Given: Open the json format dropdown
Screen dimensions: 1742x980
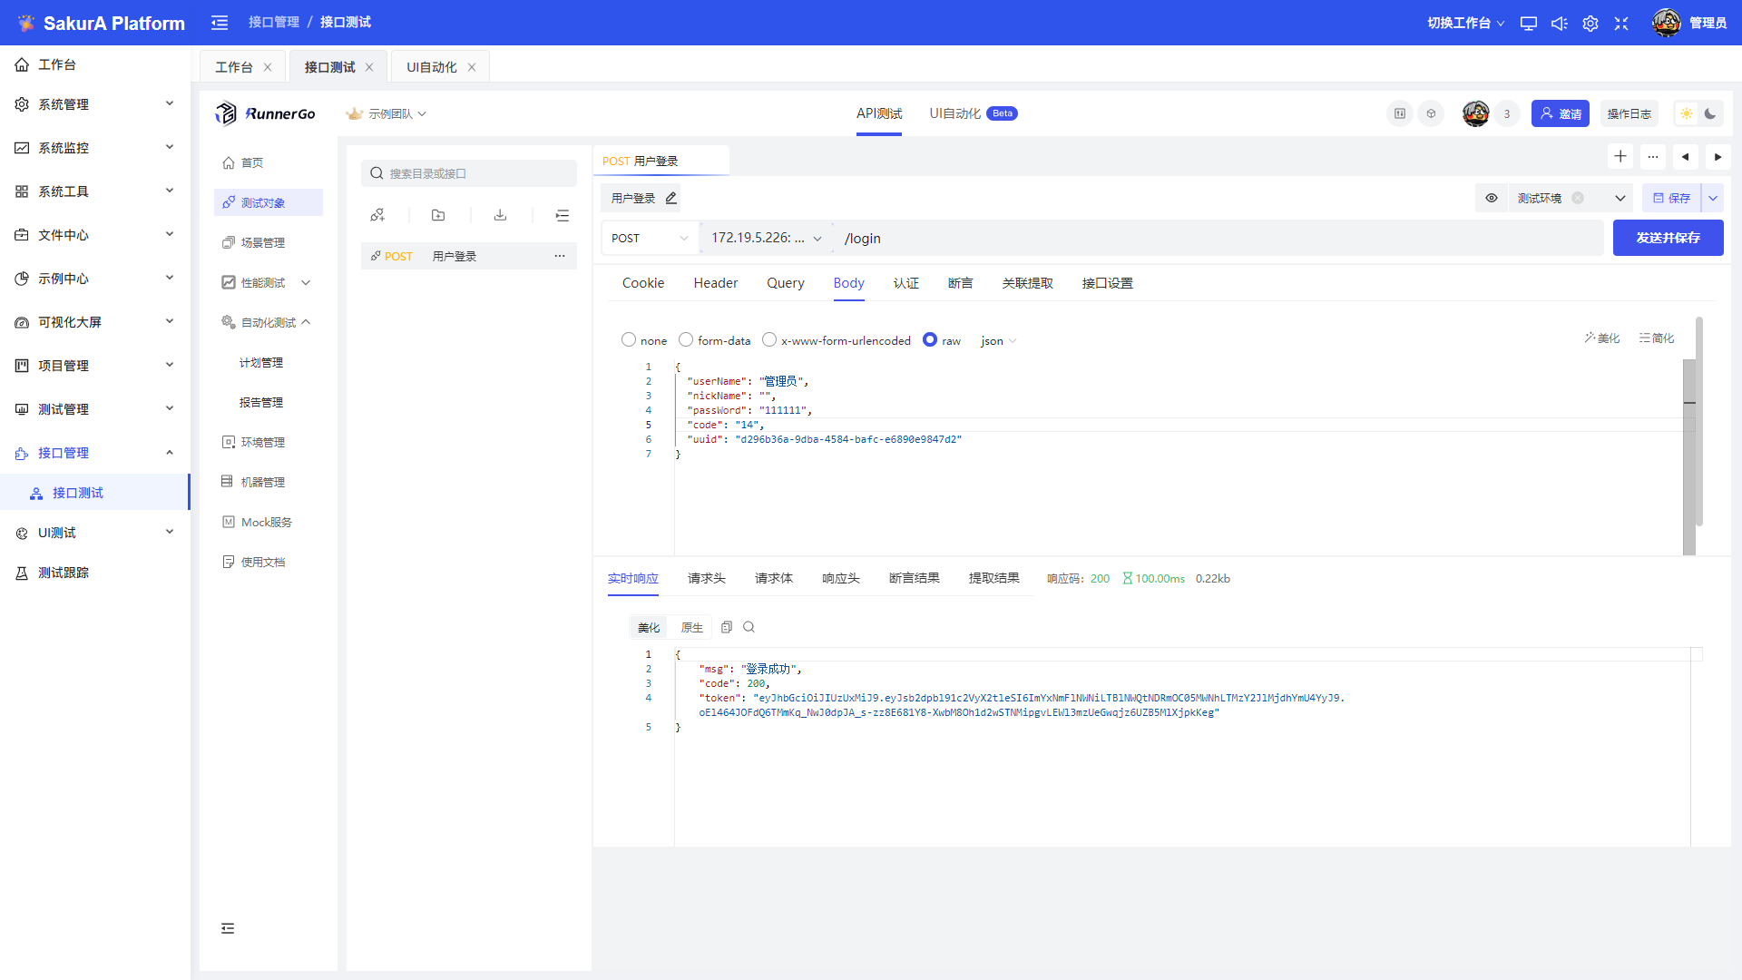Looking at the screenshot, I should [998, 340].
